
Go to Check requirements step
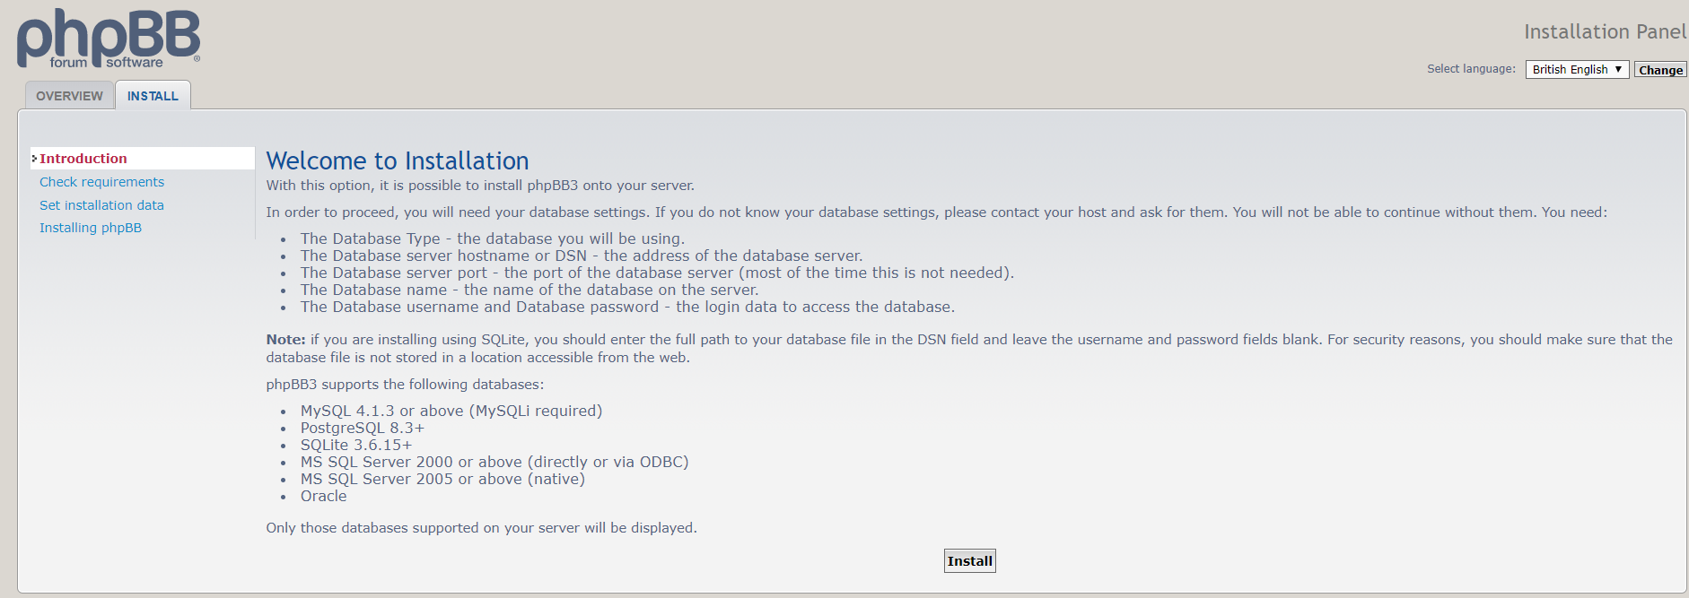pyautogui.click(x=101, y=182)
